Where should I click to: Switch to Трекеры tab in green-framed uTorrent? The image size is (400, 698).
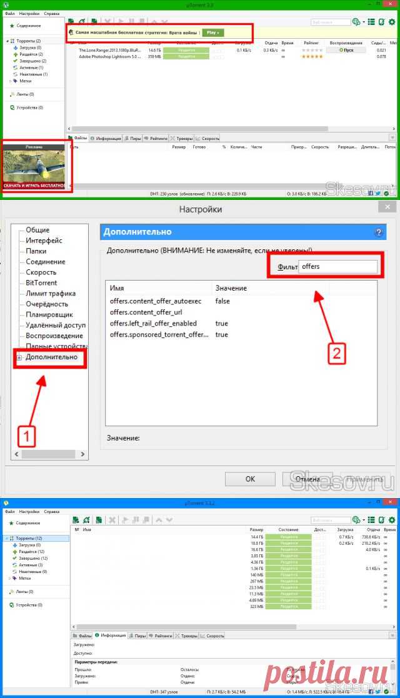[x=181, y=139]
